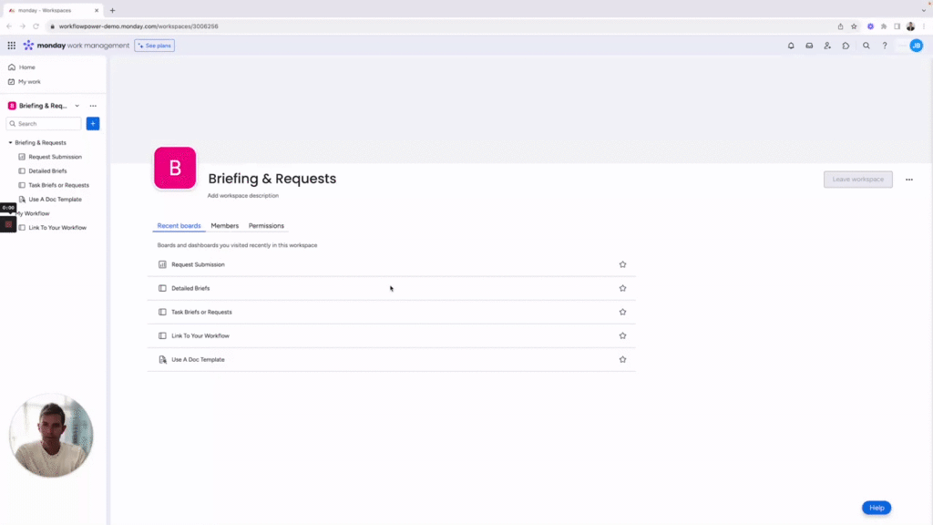Click the blue Help button
The image size is (933, 525).
pyautogui.click(x=877, y=508)
